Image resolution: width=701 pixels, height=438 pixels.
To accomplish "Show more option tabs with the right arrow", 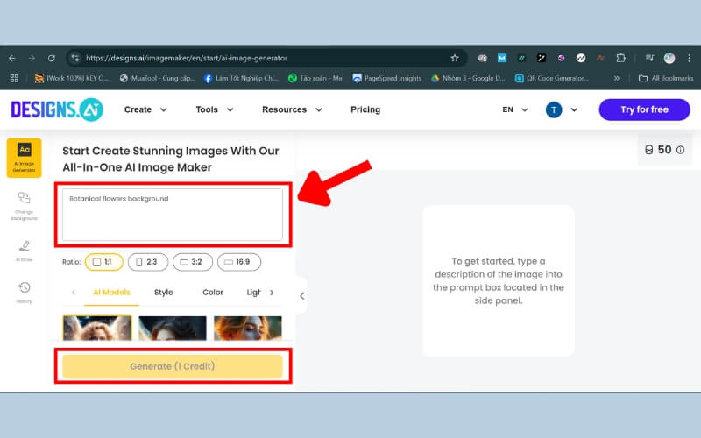I will pos(272,293).
